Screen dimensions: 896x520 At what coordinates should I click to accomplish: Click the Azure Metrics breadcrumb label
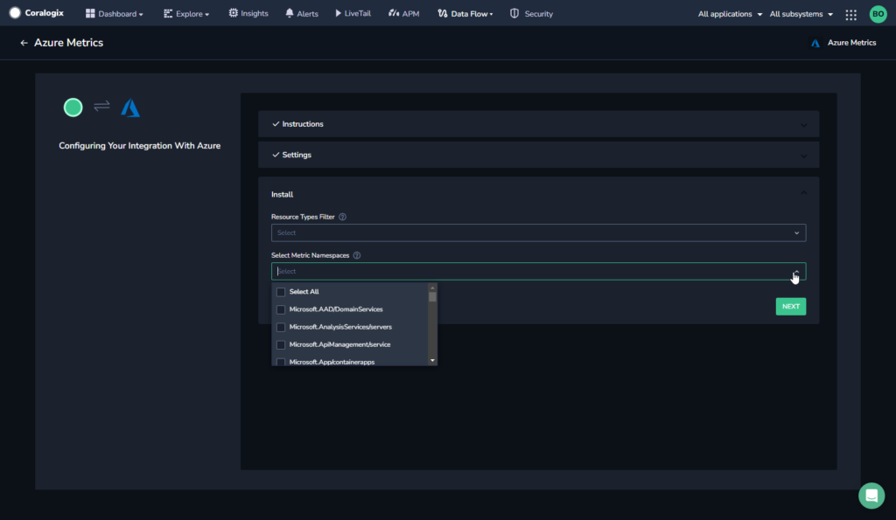pyautogui.click(x=851, y=43)
